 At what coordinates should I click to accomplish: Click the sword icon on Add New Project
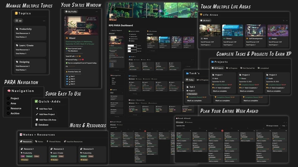(37, 114)
